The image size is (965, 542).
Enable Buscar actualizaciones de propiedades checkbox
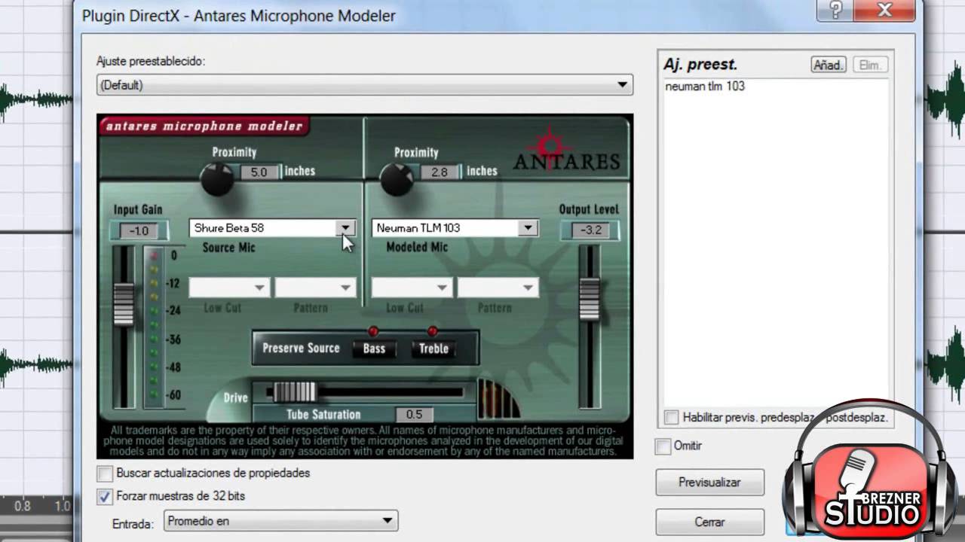(x=105, y=473)
